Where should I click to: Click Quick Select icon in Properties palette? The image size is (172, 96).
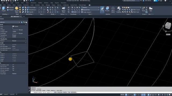coord(26,22)
